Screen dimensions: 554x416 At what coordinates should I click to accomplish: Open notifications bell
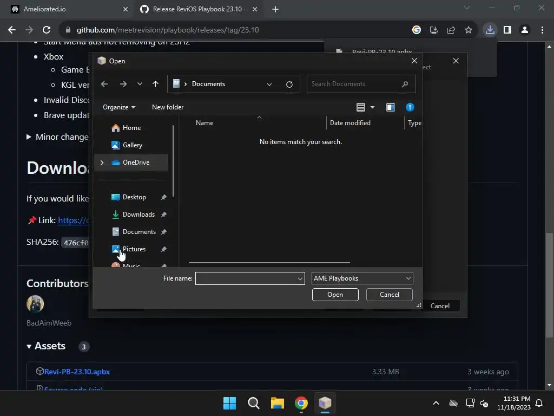point(539,403)
